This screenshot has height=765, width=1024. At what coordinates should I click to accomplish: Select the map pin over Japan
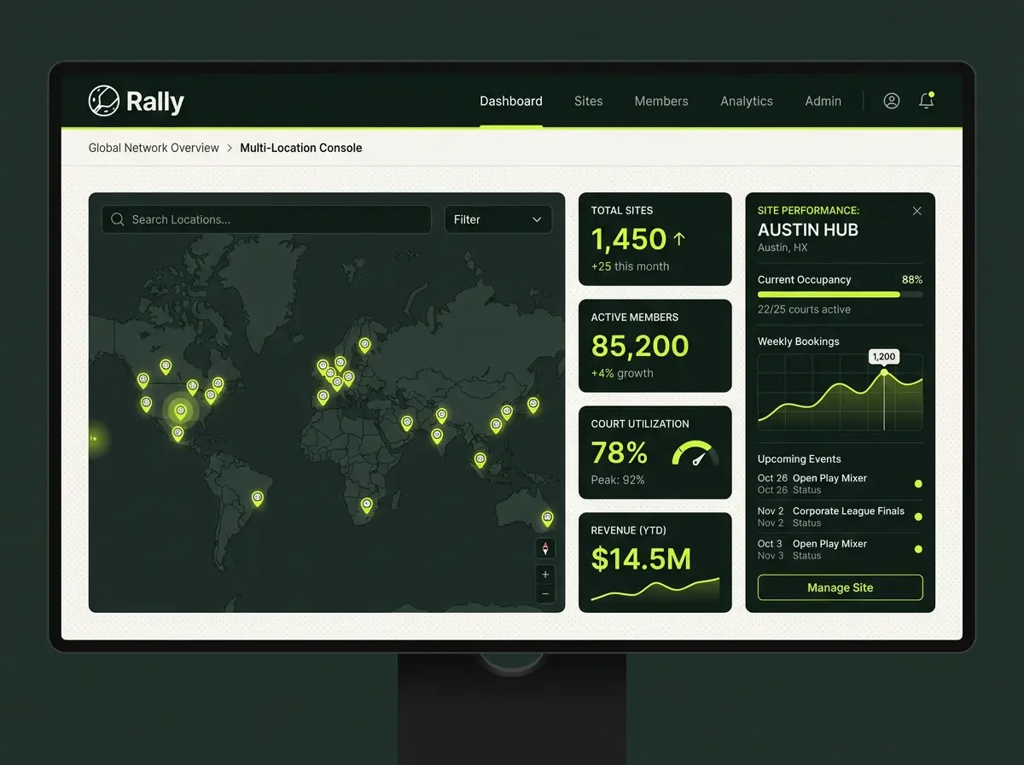(x=533, y=405)
